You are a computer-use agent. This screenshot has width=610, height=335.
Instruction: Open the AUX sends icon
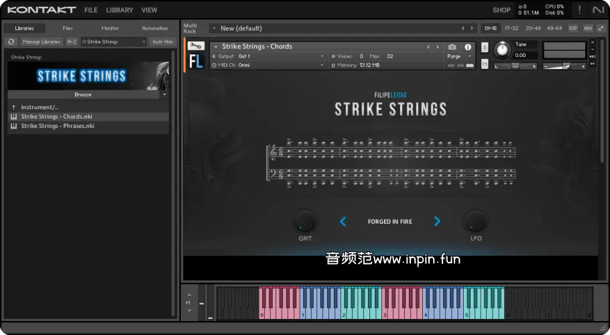[x=593, y=57]
